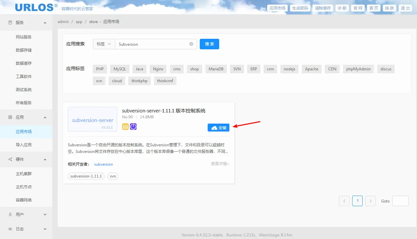Click the blue 搜索 button
The width and height of the screenshot is (417, 239).
coord(209,44)
